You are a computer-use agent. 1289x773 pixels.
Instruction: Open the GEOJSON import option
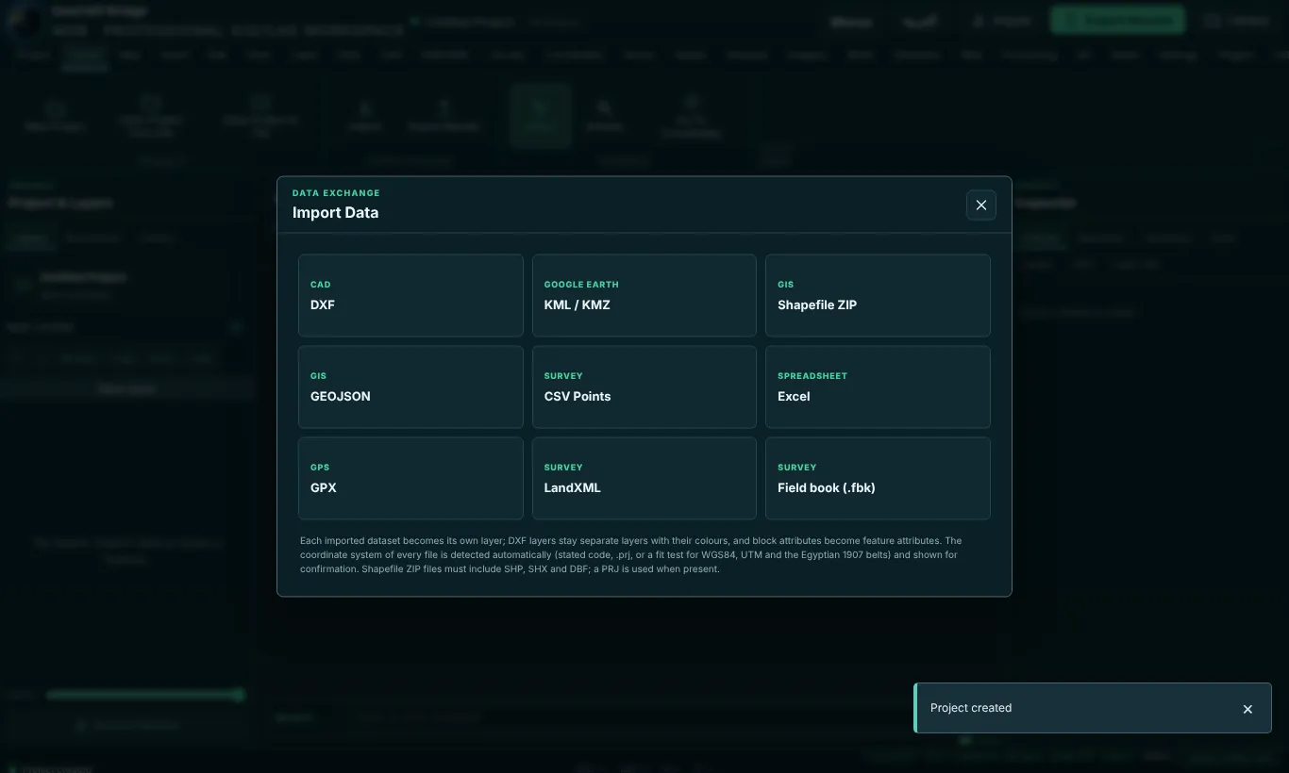(410, 386)
